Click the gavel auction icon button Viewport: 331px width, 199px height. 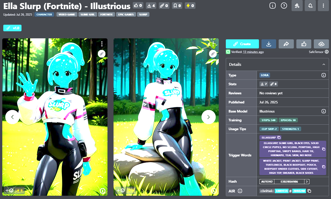coord(297,6)
